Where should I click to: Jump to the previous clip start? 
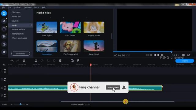point(148,55)
